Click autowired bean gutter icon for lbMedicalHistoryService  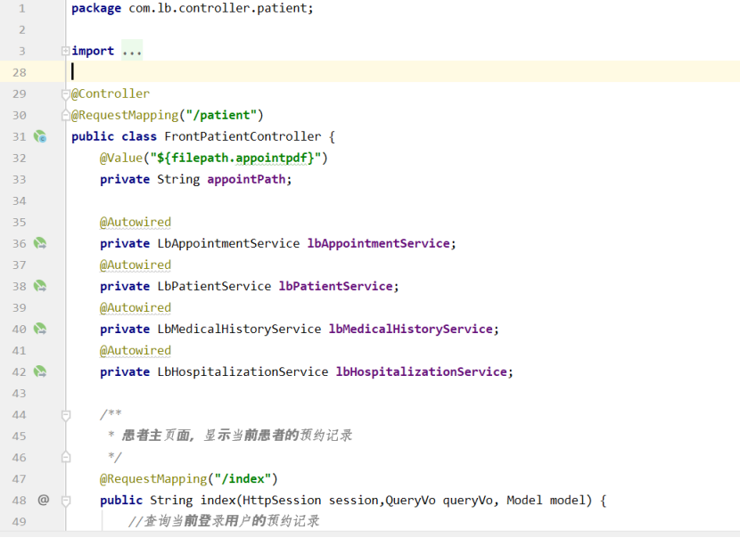(x=40, y=329)
